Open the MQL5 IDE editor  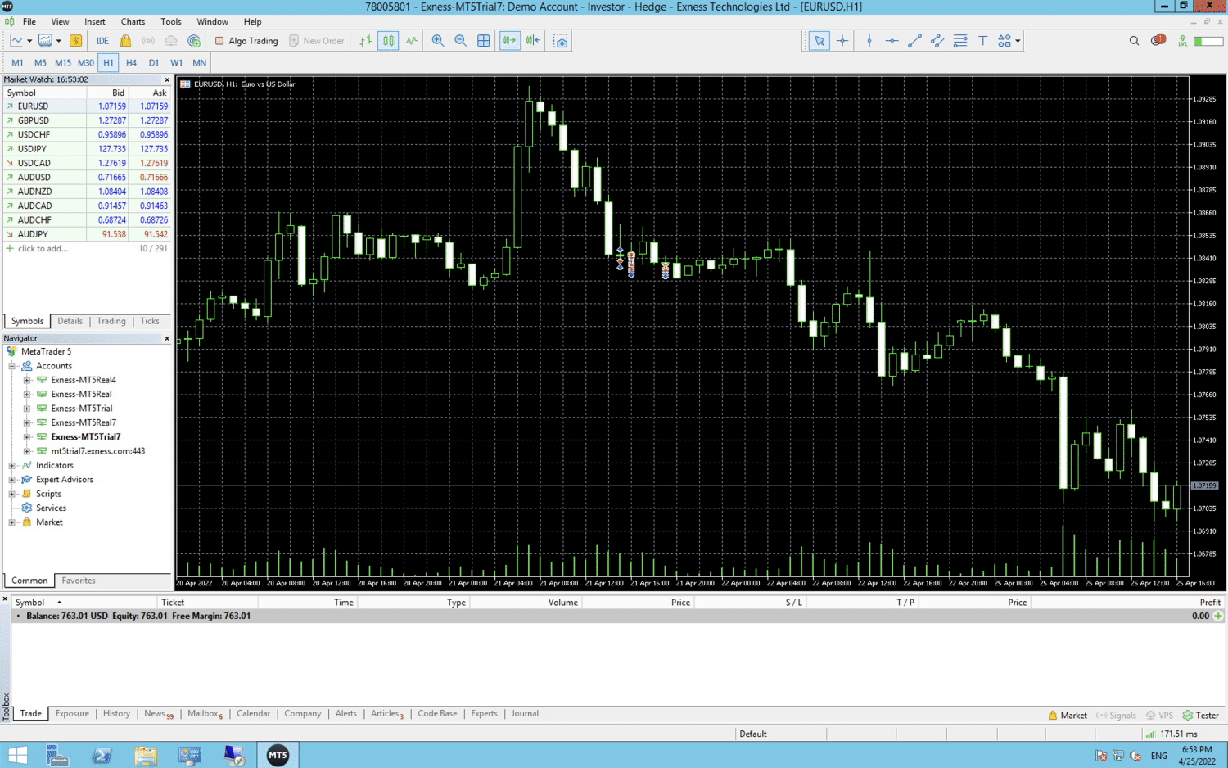(102, 41)
